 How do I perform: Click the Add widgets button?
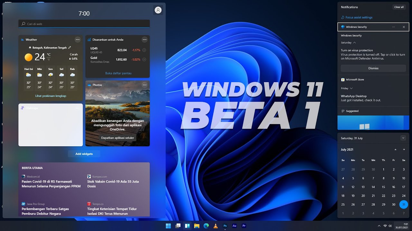click(84, 154)
